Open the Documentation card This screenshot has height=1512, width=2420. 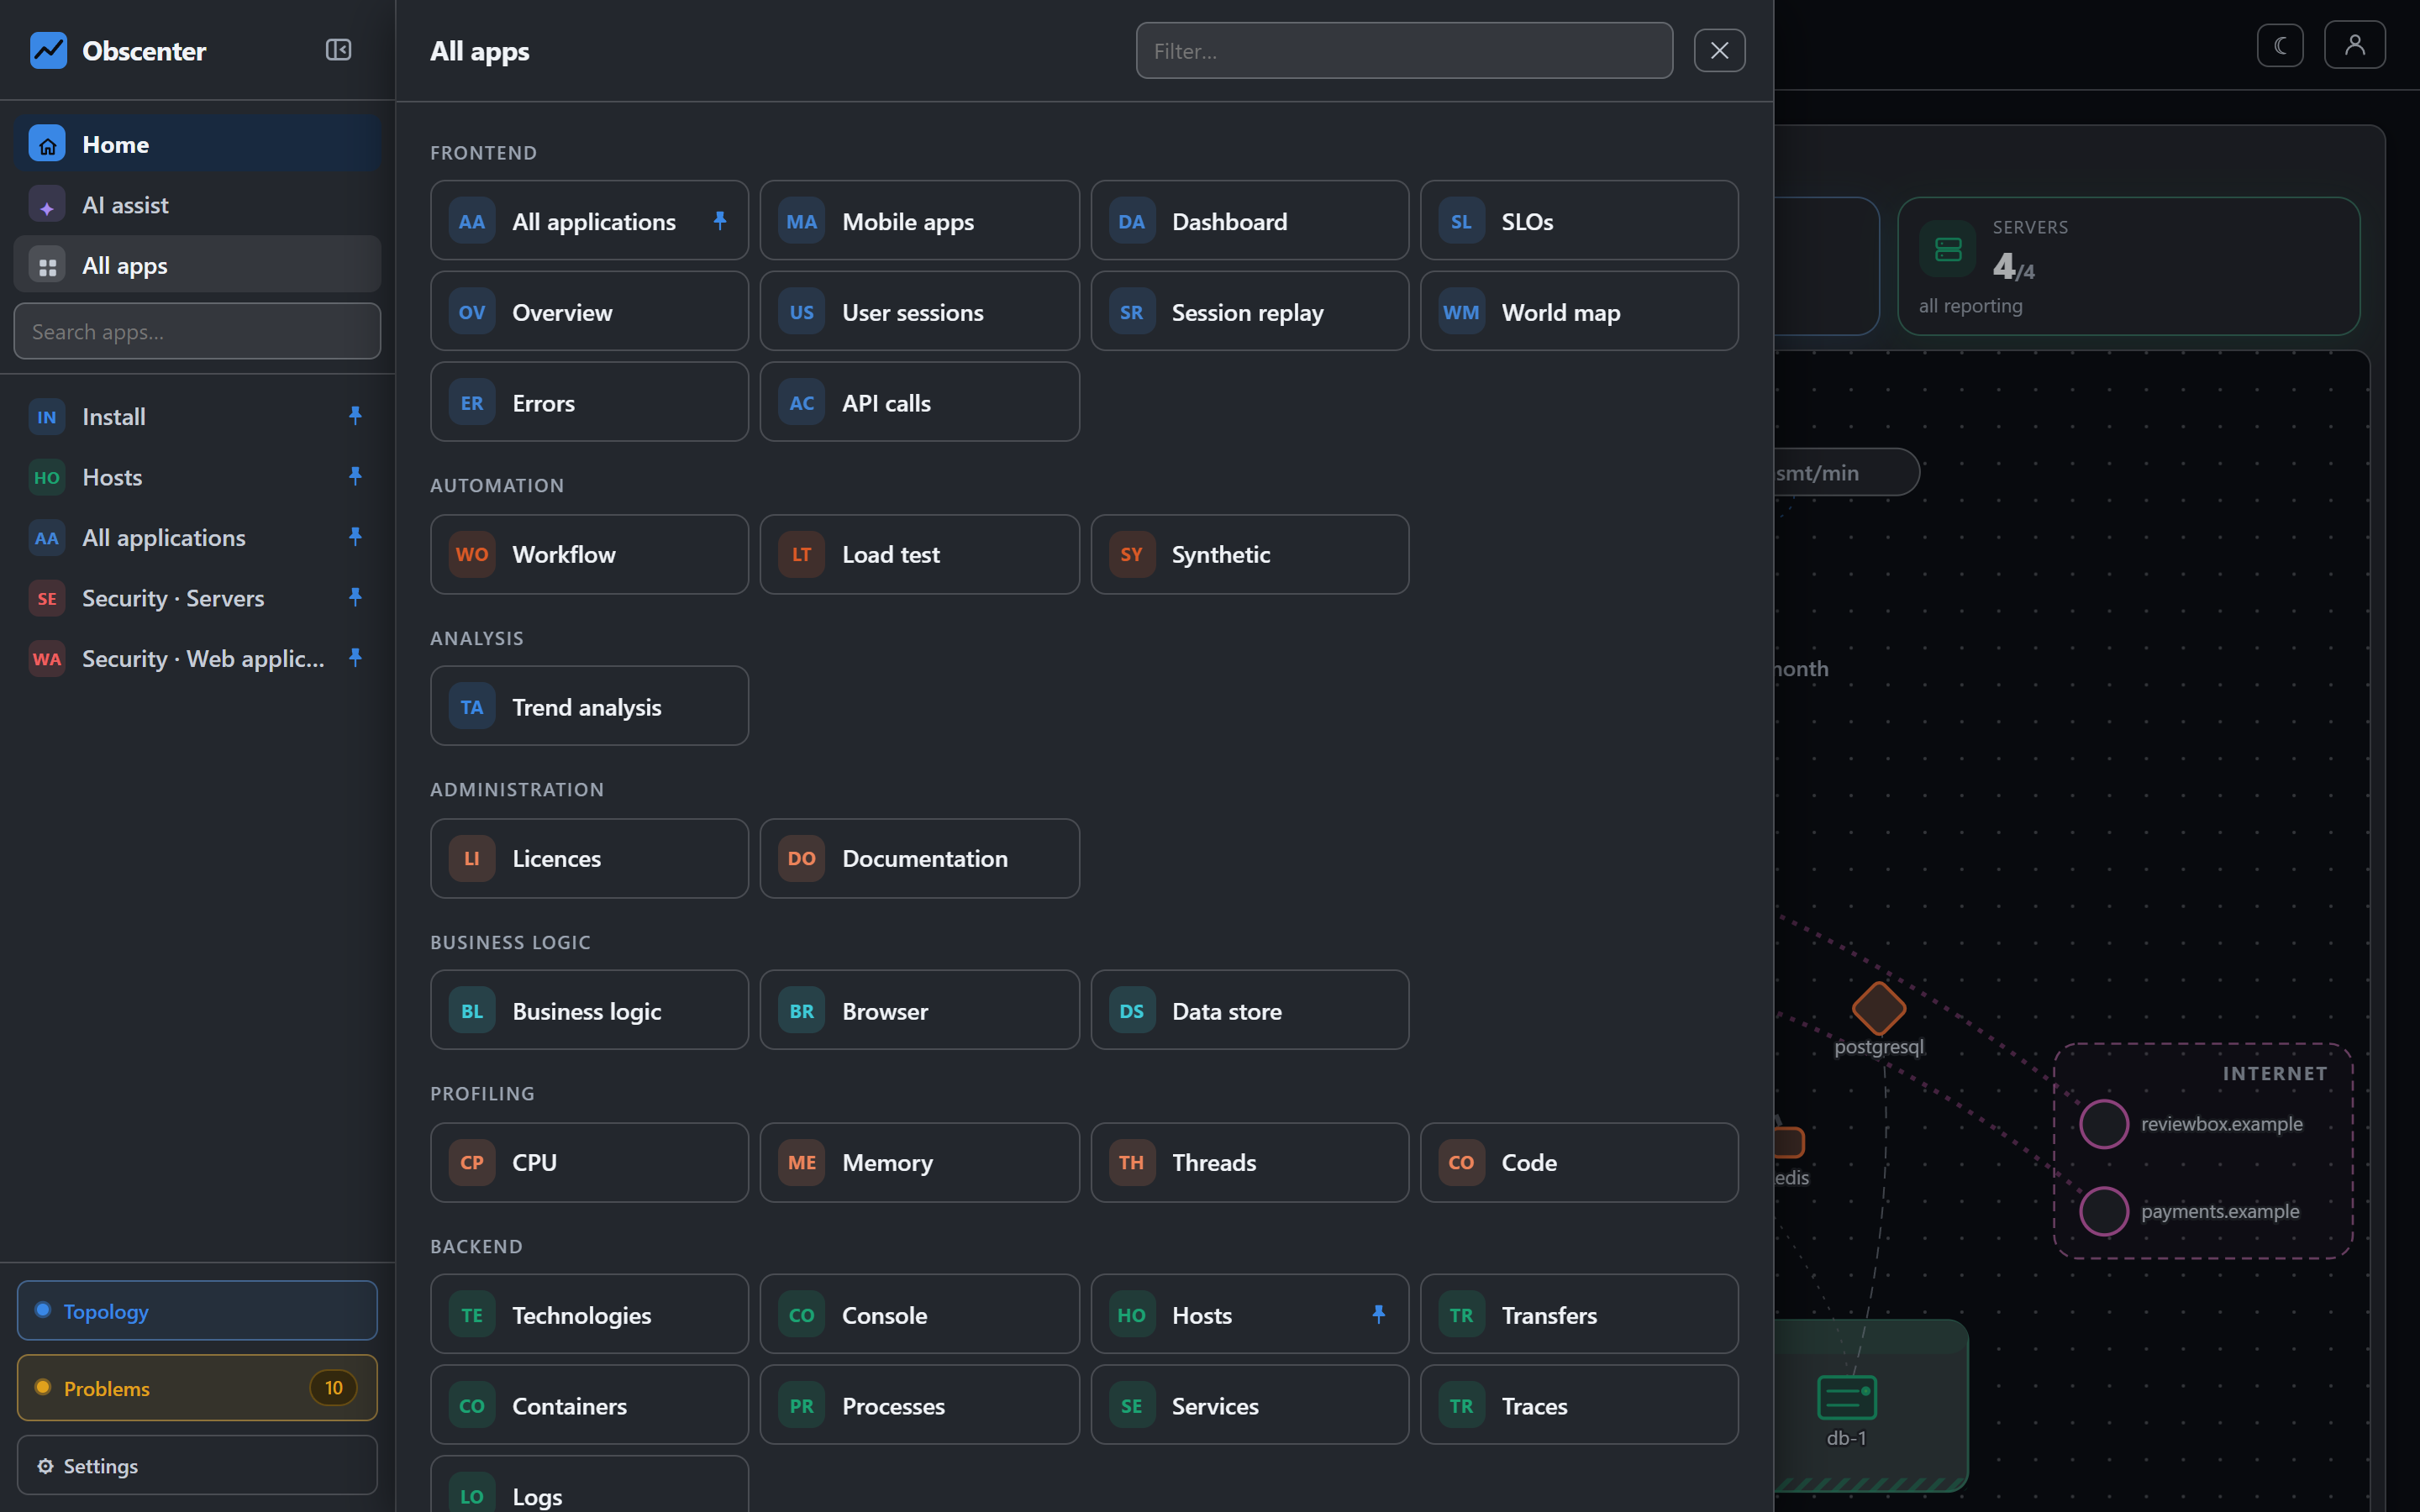point(919,858)
